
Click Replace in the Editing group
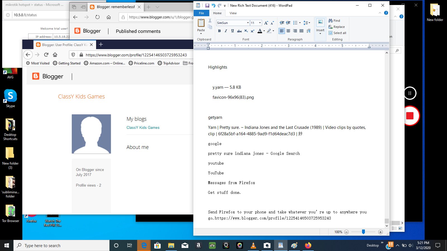pyautogui.click(x=337, y=27)
